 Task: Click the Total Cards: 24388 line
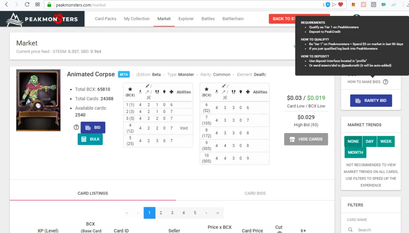pos(94,99)
